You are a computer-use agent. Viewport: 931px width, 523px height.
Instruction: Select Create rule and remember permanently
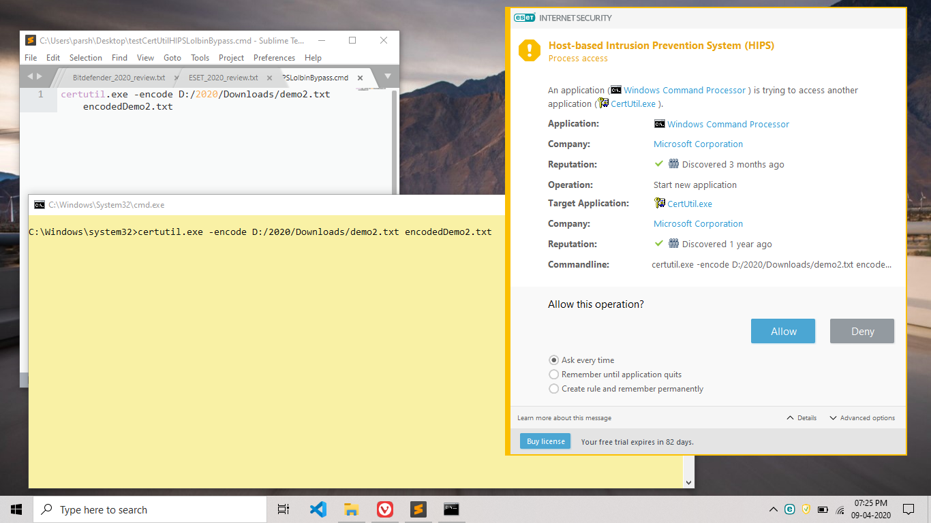tap(626, 389)
